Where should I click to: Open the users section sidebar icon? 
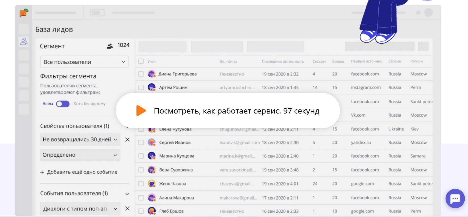coord(24,42)
